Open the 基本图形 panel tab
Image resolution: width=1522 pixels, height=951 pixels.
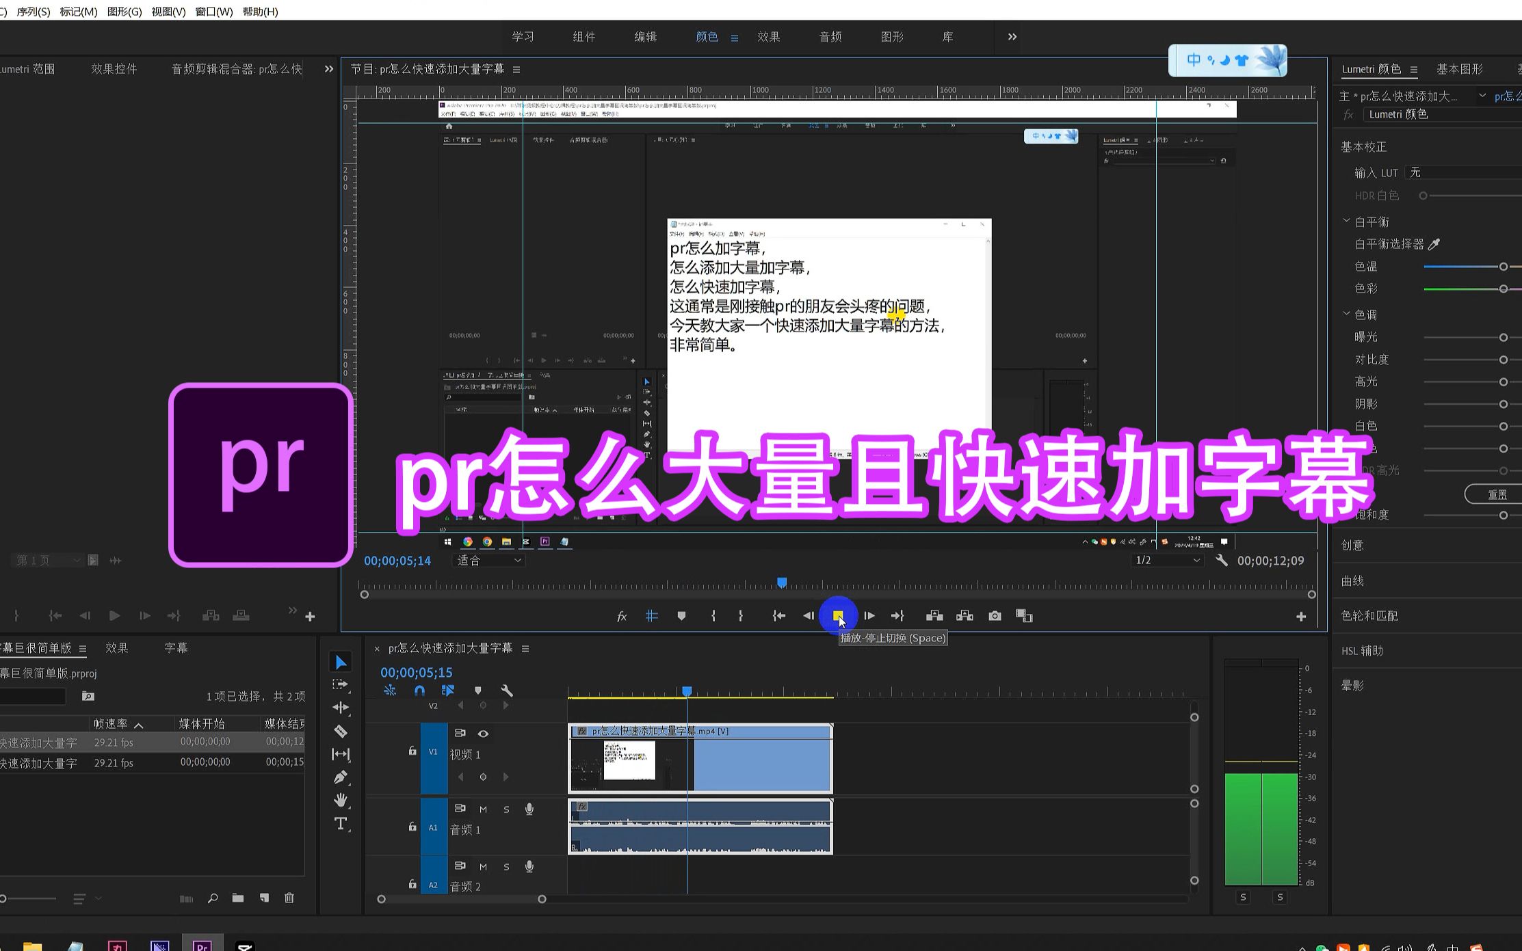click(x=1459, y=68)
